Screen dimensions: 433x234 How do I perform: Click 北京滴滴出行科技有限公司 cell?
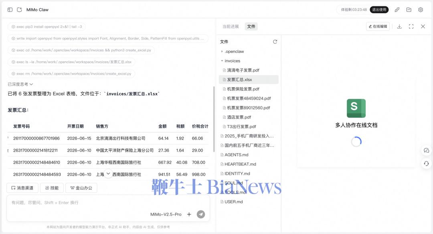pyautogui.click(x=121, y=138)
